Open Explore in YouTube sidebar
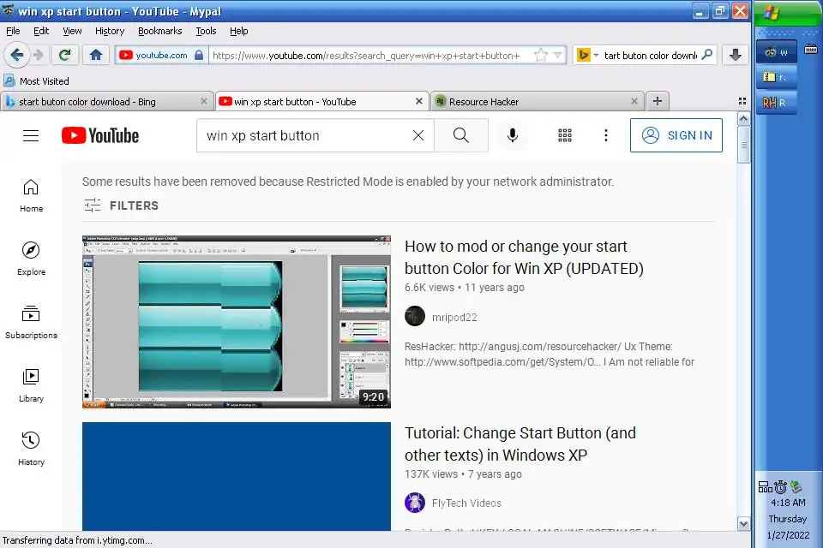This screenshot has height=548, width=823. [x=31, y=259]
